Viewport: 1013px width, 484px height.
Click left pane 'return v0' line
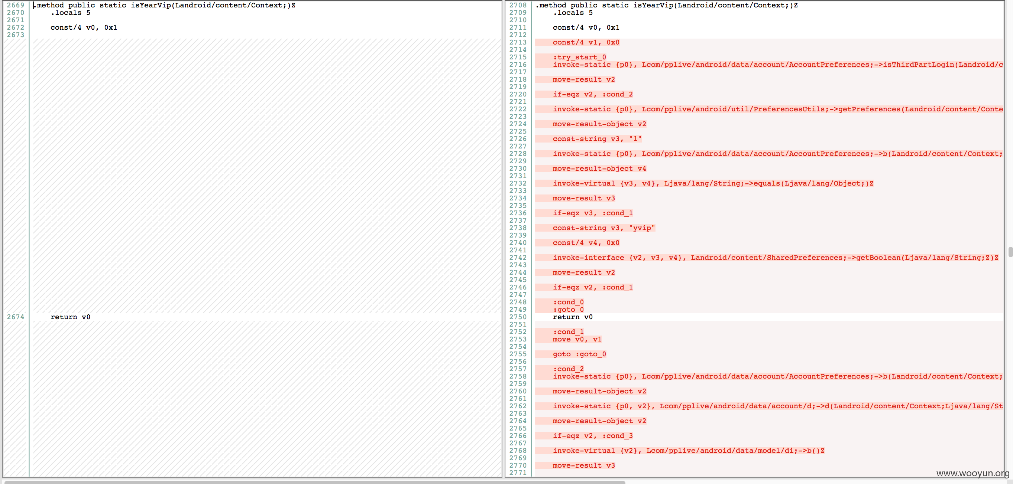click(x=70, y=317)
